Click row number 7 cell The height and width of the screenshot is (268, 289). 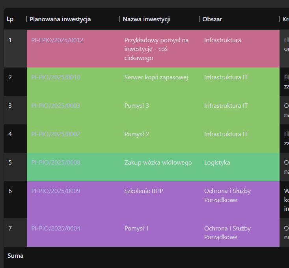[15, 232]
